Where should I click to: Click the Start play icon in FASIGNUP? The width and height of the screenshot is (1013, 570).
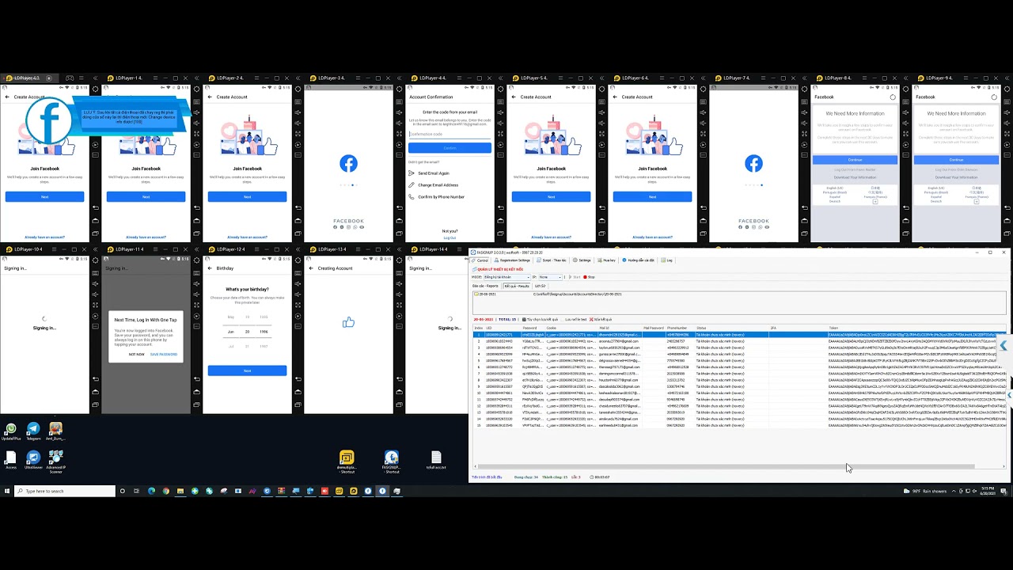[x=570, y=277]
